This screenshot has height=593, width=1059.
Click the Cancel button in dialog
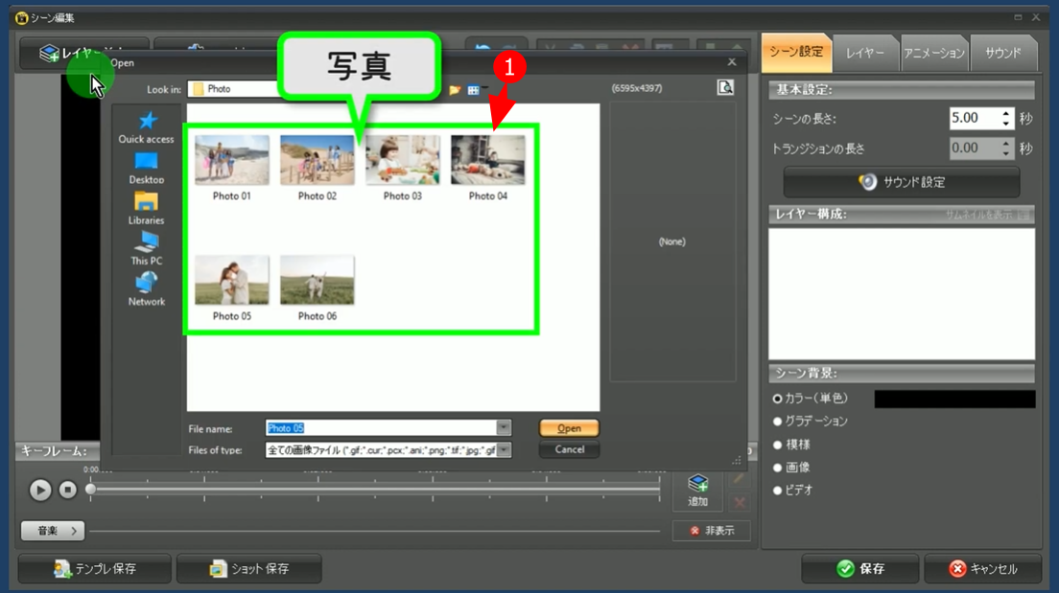click(569, 449)
